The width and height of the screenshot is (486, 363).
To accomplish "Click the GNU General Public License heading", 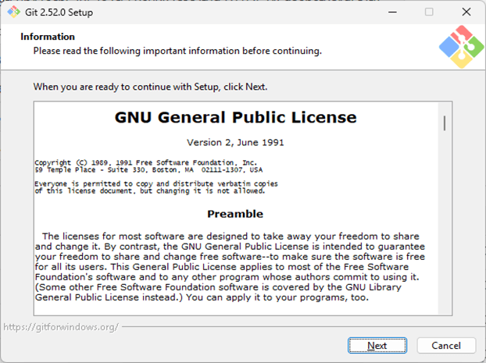I will point(235,118).
